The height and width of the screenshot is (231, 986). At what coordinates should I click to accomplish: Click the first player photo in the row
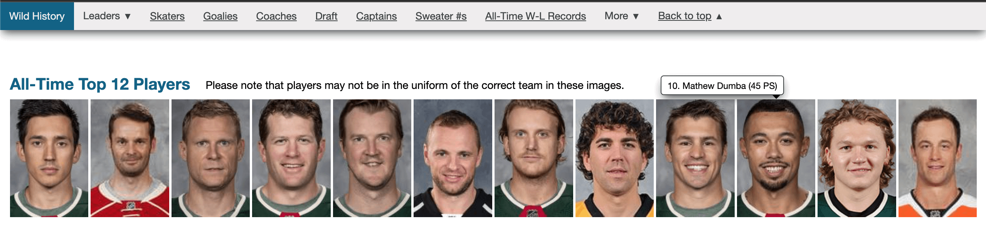(49, 158)
